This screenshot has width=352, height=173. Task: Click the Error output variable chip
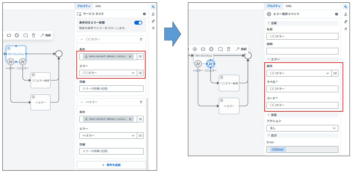pyautogui.click(x=278, y=149)
